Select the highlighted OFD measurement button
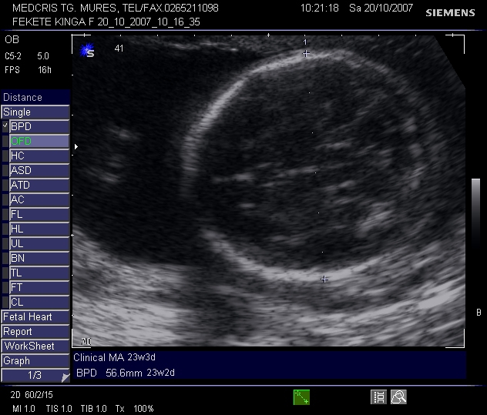The image size is (487, 415). click(39, 141)
